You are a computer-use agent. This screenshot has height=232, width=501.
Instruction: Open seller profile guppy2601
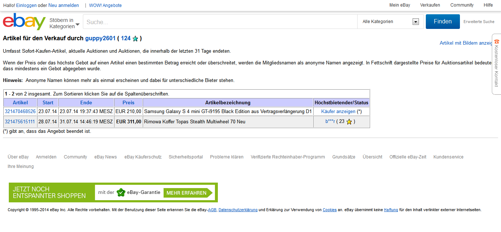(100, 38)
